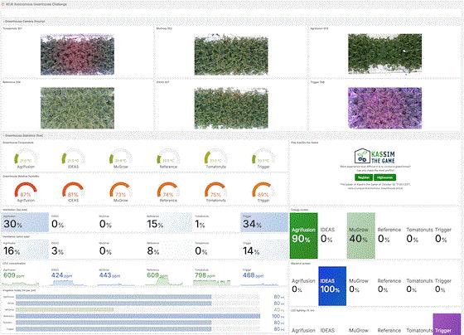Click the IDEAS temperature gauge
Screen dimensions: 464x335
pyautogui.click(x=73, y=158)
